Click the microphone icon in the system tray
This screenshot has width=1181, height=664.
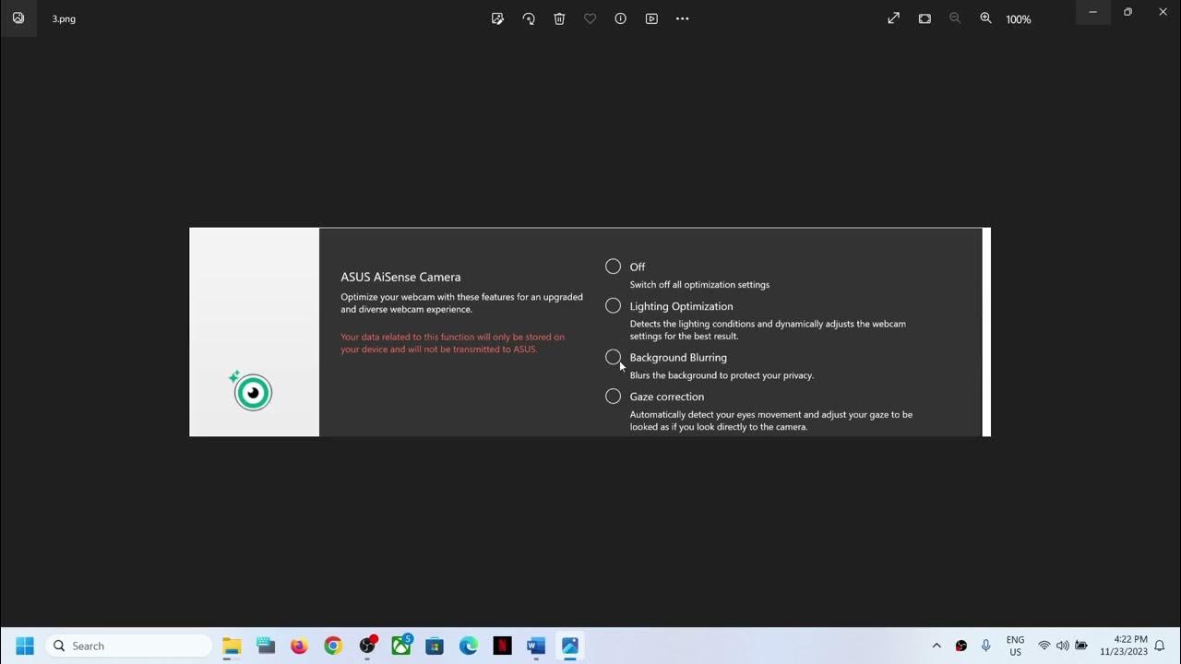[986, 646]
